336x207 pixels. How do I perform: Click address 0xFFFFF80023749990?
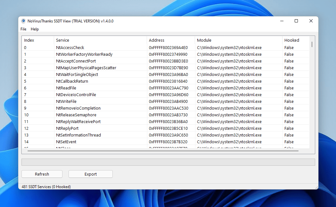point(168,54)
